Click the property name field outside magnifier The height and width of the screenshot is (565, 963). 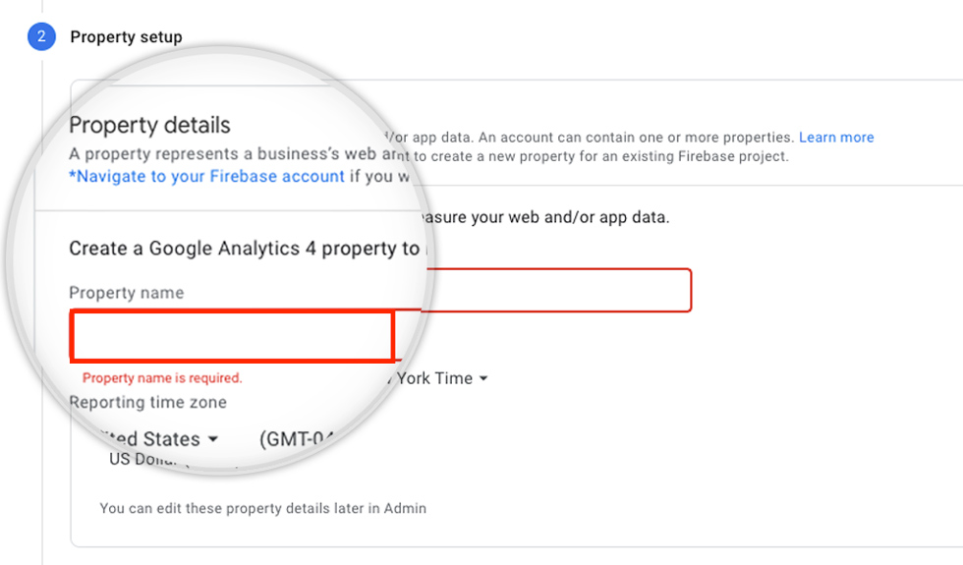[560, 291]
